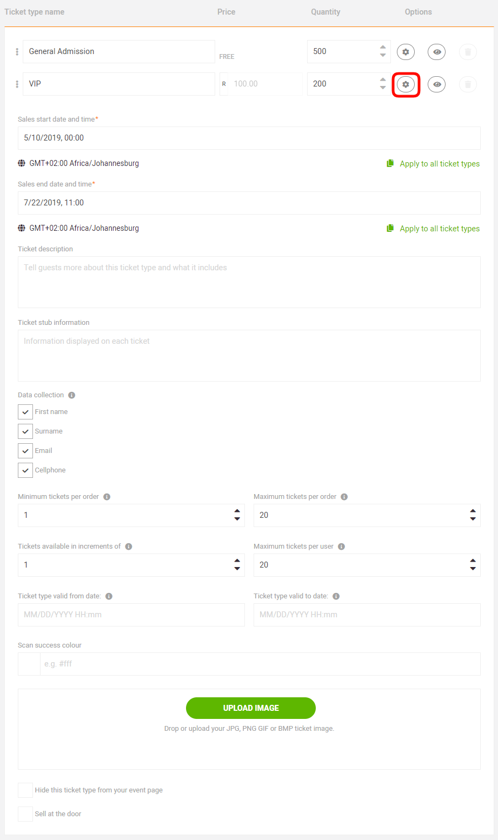This screenshot has width=498, height=840.
Task: Click the info icon beside Maximum tickets per user
Action: 341,546
